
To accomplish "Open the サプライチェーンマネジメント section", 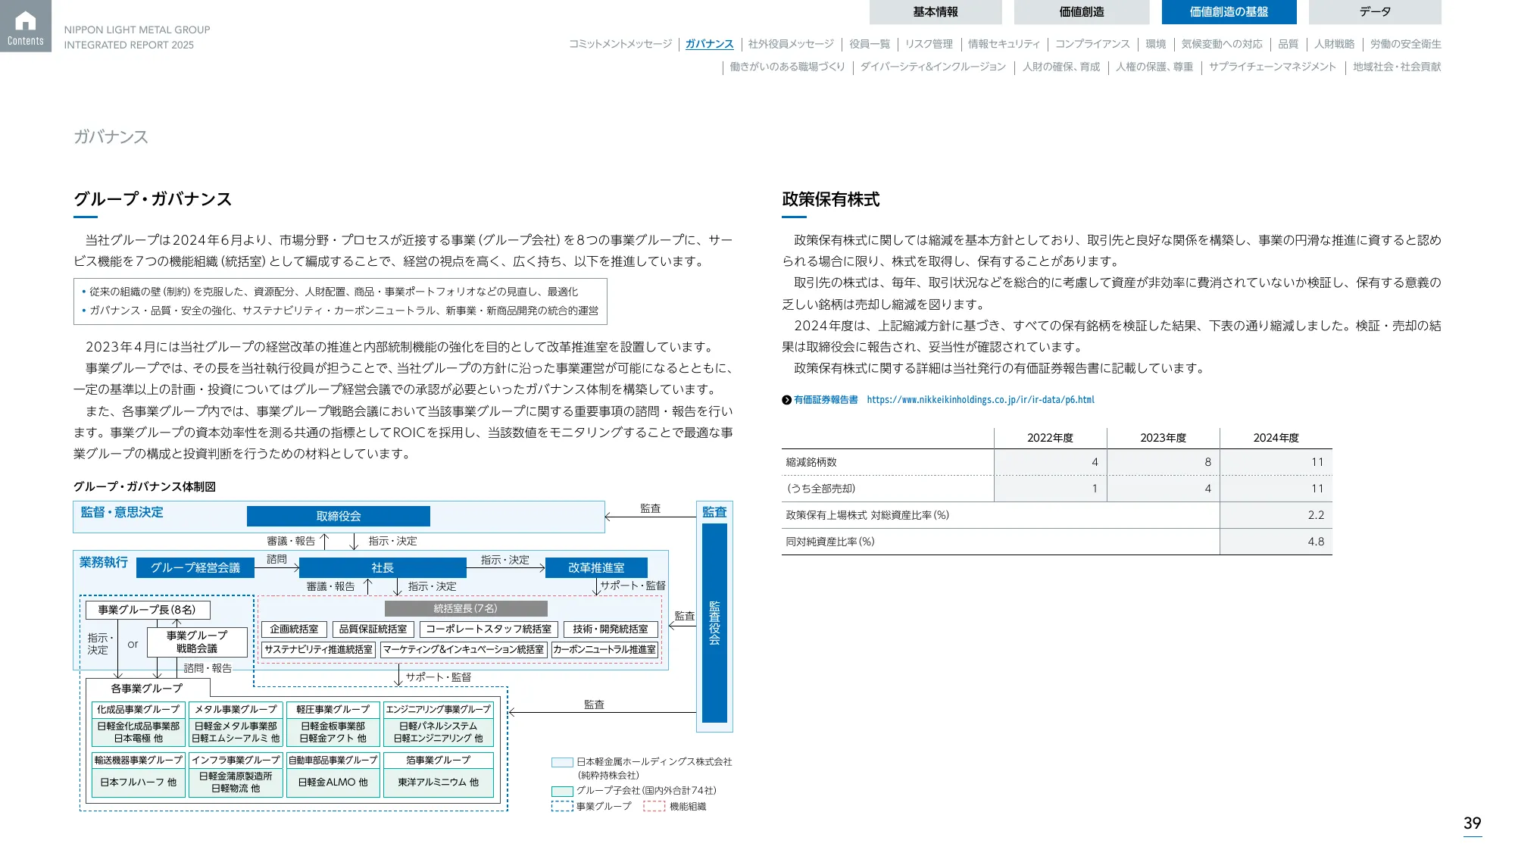I will click(1273, 67).
